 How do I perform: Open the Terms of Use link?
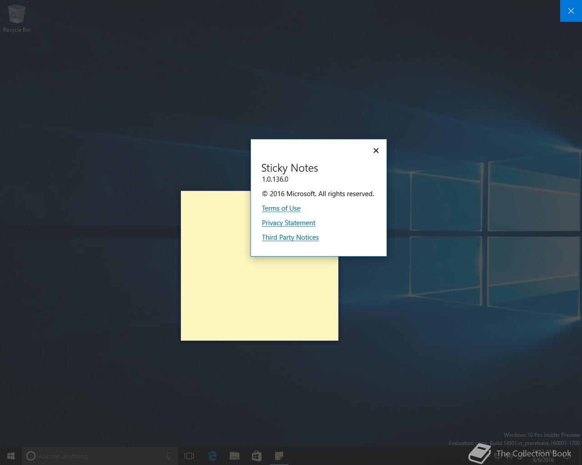pyautogui.click(x=281, y=208)
